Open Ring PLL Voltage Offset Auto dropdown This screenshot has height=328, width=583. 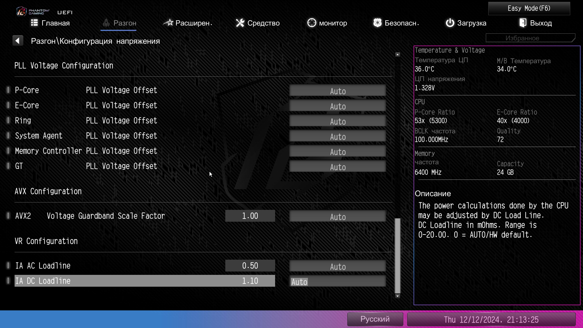pyautogui.click(x=337, y=121)
